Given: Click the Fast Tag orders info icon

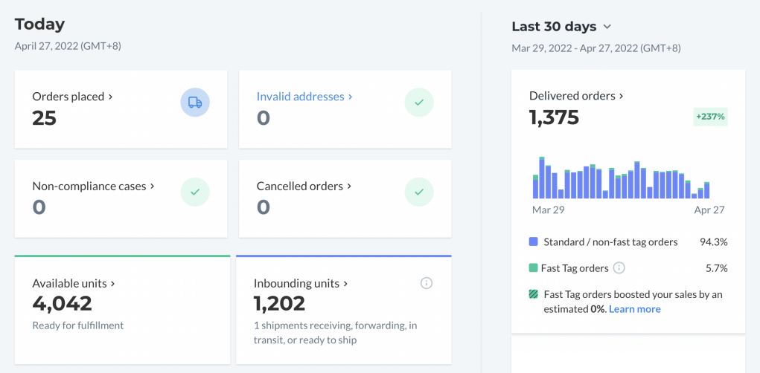Looking at the screenshot, I should [x=619, y=268].
